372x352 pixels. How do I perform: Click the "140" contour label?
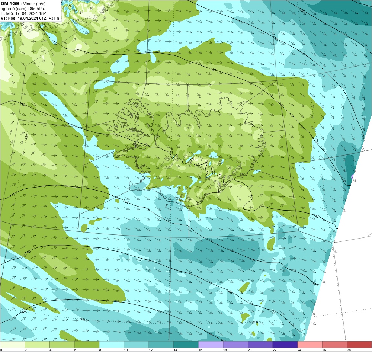pos(213,70)
